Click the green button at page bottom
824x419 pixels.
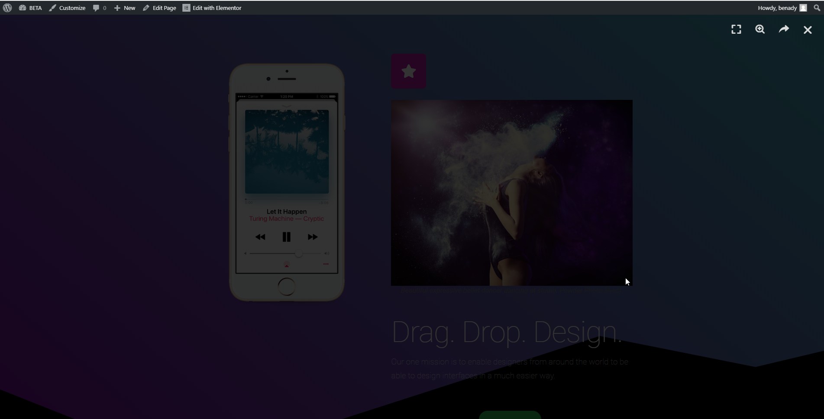(510, 415)
